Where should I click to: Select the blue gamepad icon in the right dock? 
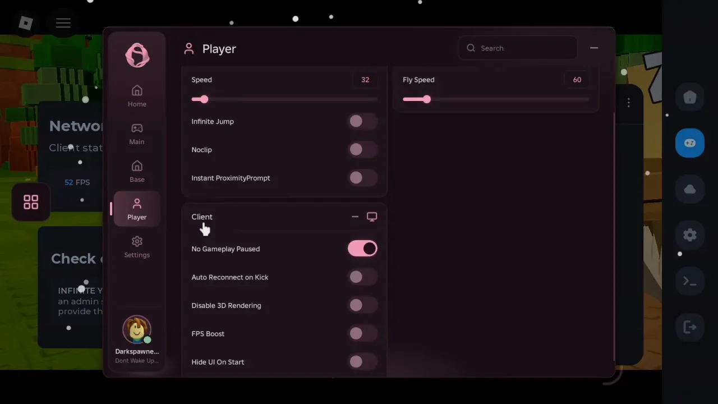tap(690, 143)
